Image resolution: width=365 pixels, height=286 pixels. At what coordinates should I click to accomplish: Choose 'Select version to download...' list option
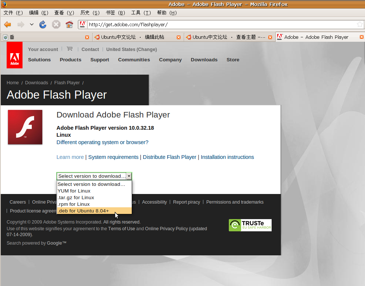coord(94,184)
